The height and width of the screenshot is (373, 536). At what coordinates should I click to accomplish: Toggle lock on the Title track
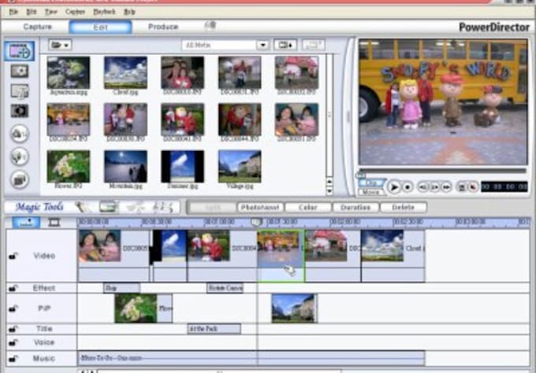point(13,329)
